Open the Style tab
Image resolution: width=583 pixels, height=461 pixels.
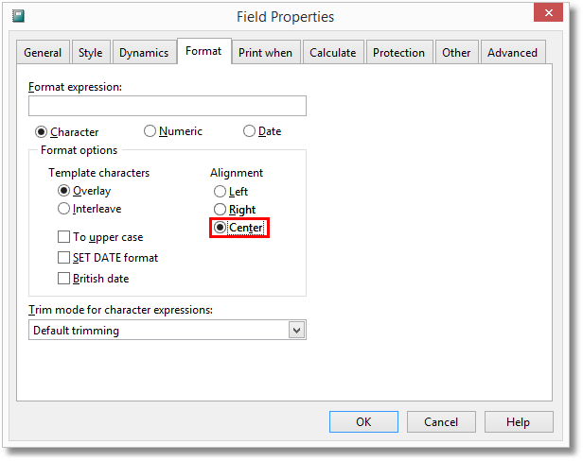point(91,53)
